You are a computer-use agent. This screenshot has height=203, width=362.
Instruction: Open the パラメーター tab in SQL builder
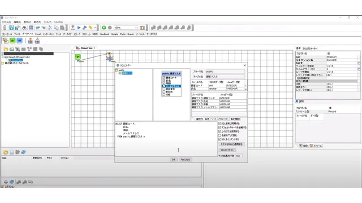click(223, 119)
